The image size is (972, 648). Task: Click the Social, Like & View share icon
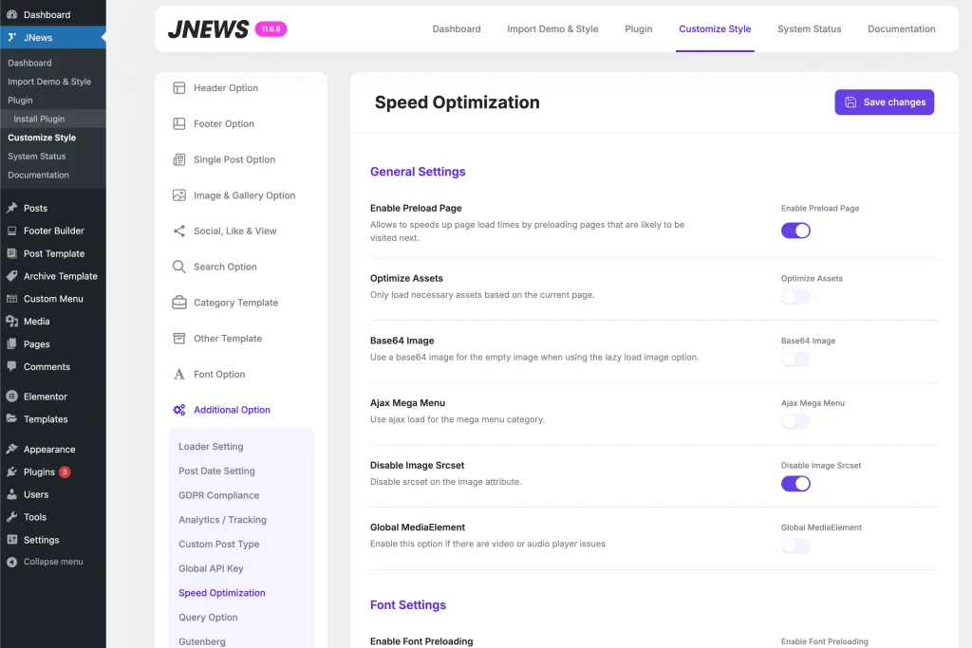[x=178, y=231]
